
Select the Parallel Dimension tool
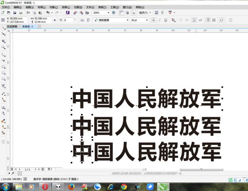click(3, 94)
